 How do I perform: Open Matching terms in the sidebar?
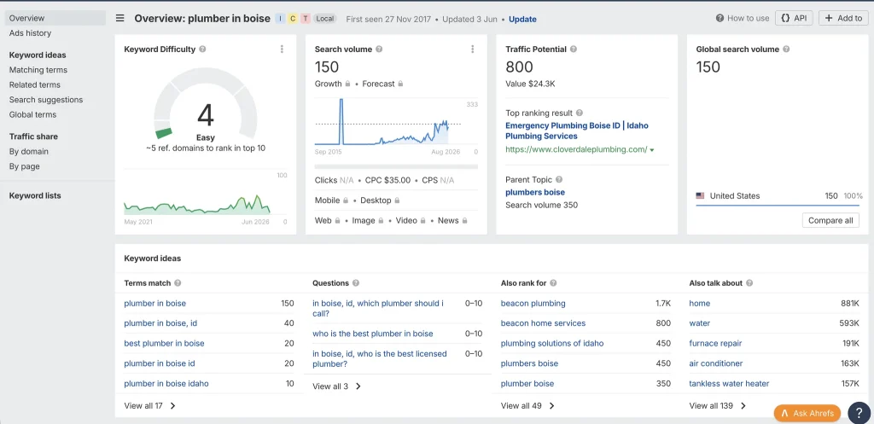point(38,70)
